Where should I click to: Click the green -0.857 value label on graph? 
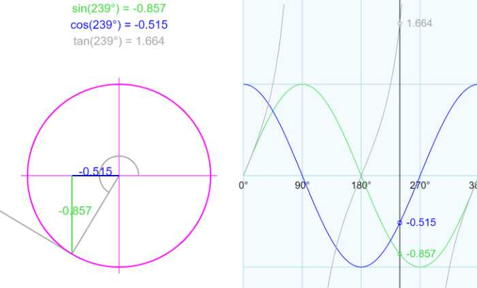(421, 254)
